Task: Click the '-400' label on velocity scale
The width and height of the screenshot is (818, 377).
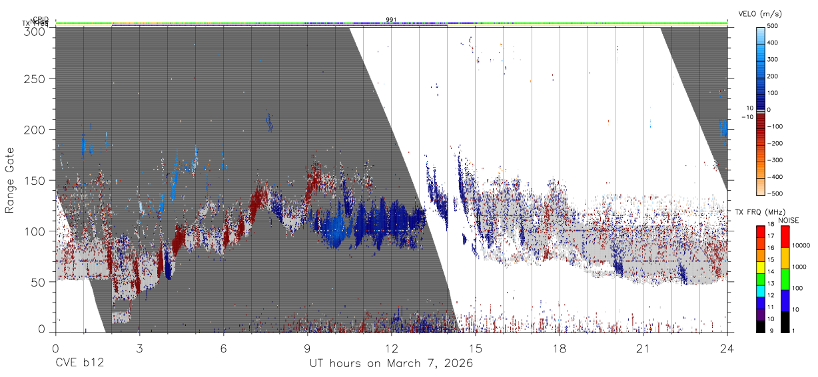Action: pyautogui.click(x=775, y=177)
